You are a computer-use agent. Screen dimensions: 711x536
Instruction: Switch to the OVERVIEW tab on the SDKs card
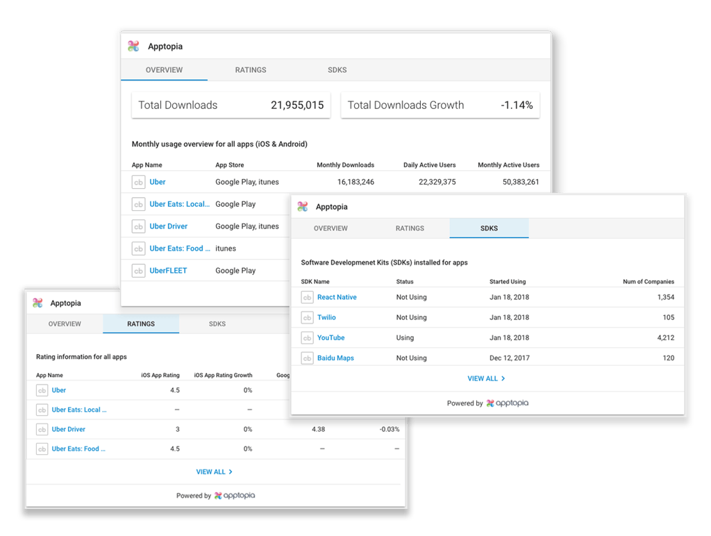tap(330, 228)
